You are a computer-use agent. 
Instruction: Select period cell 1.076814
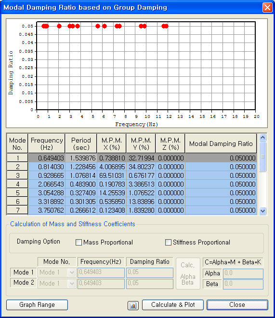coord(81,175)
